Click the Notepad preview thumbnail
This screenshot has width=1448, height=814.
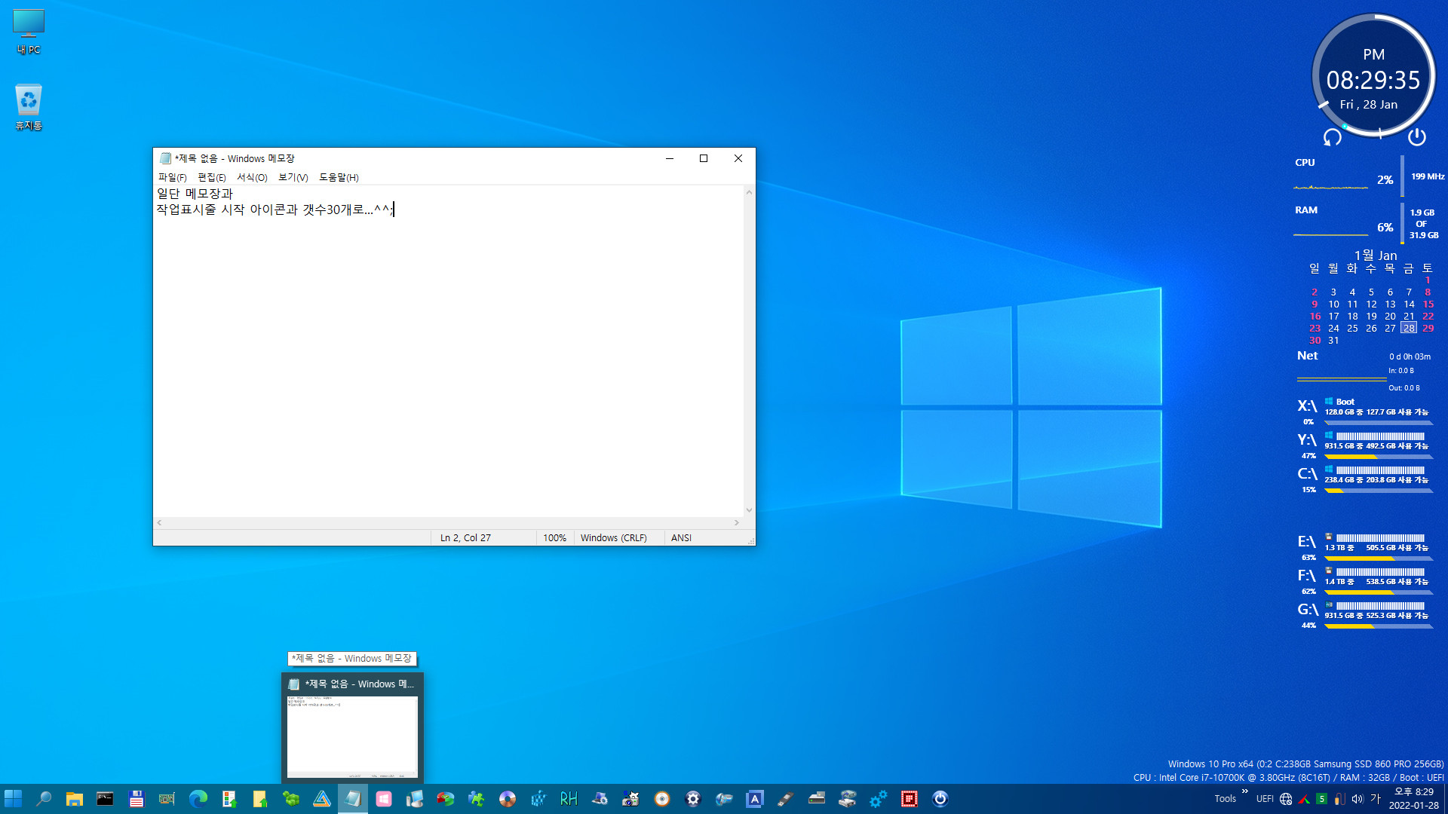[x=352, y=736]
